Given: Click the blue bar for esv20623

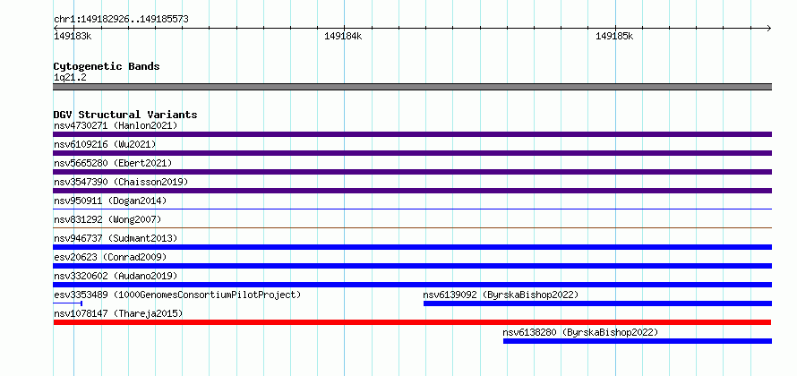Looking at the screenshot, I should 412,266.
